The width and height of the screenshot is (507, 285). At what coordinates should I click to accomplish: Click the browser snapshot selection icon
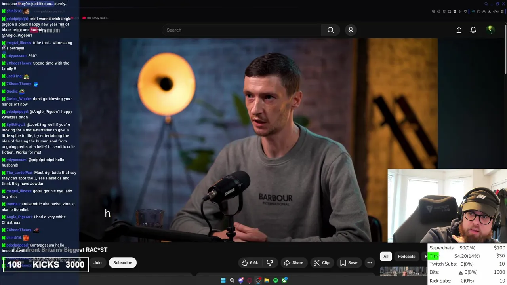[x=450, y=11]
